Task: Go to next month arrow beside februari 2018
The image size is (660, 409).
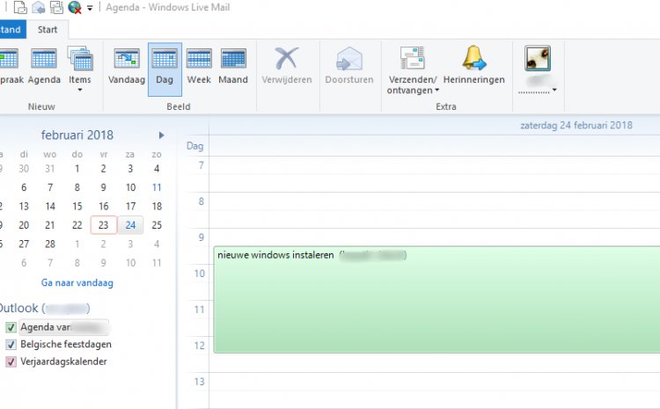Action: pos(161,135)
